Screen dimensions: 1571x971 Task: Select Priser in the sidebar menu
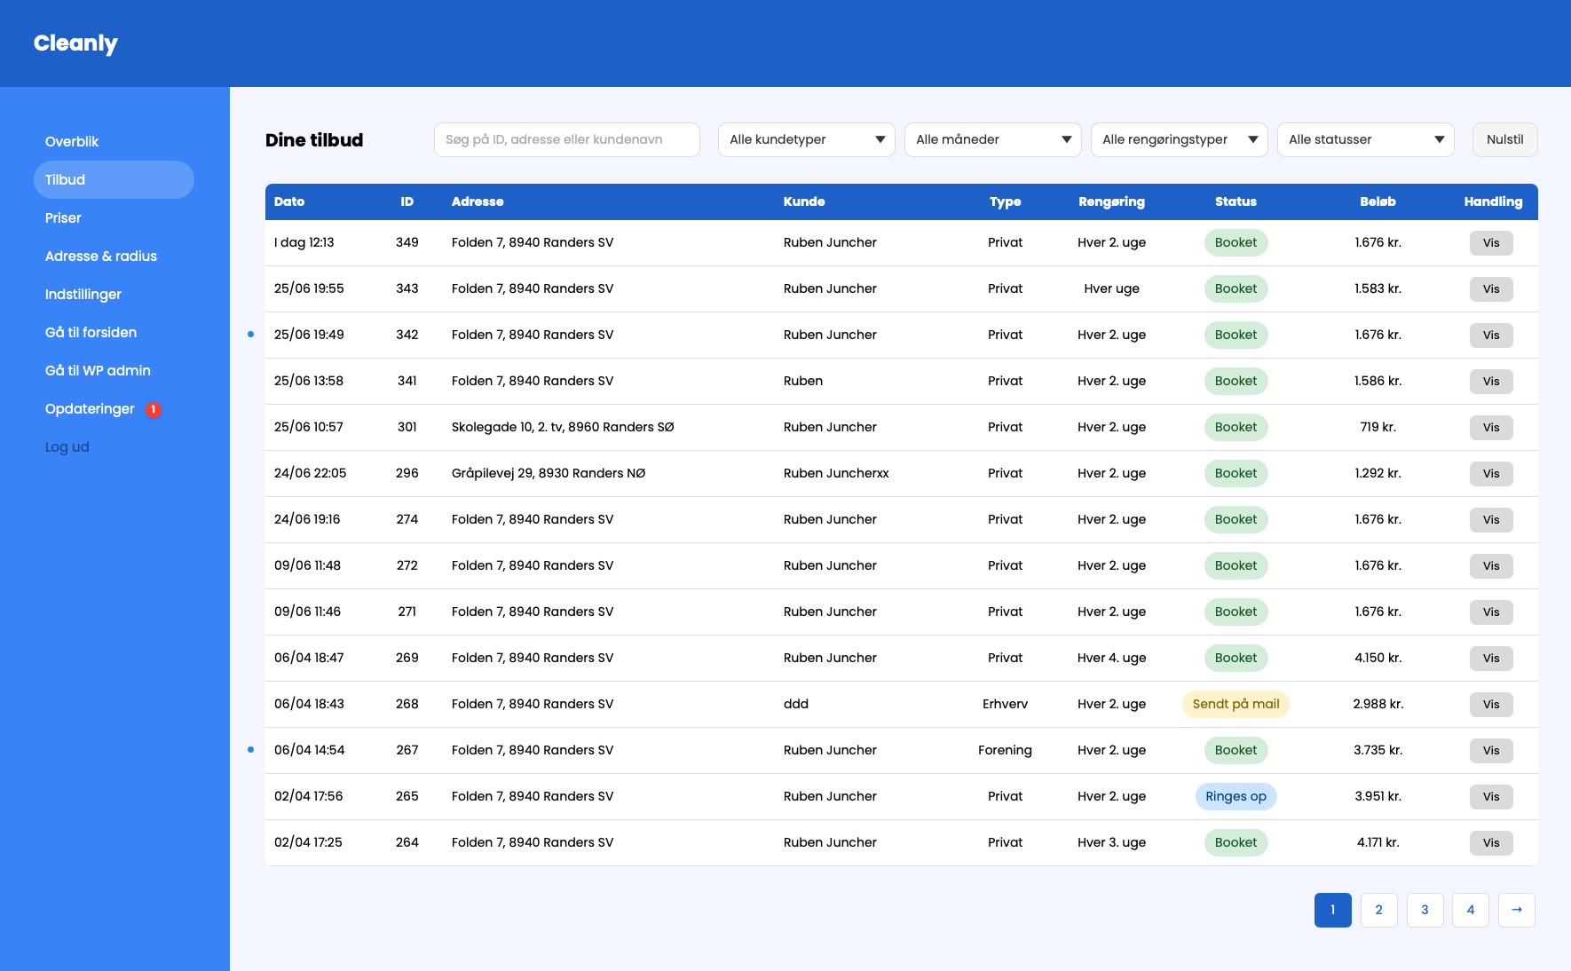[63, 218]
